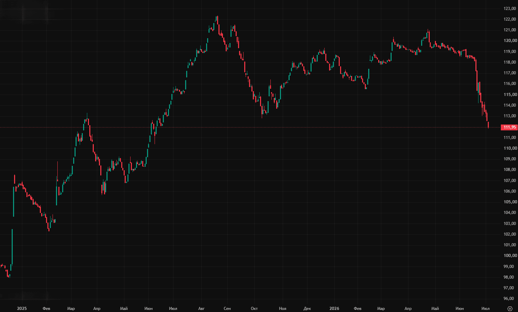
Task: Click the Июн label near right end
Action: pyautogui.click(x=460, y=309)
